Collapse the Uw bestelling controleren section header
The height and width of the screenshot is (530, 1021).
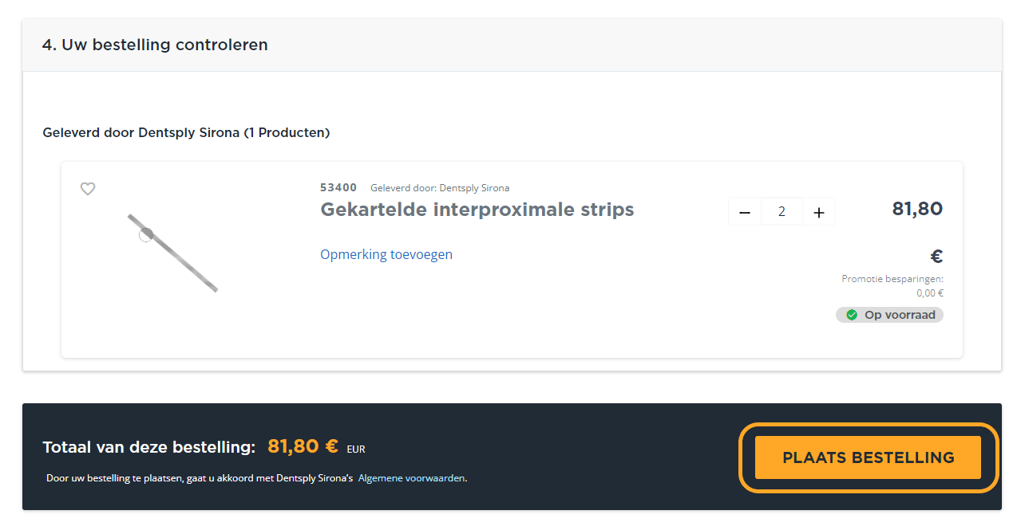(156, 45)
